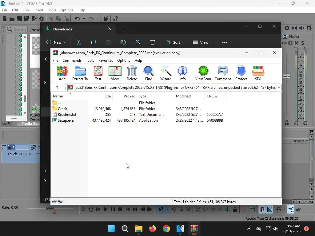The image size is (315, 236).
Task: Click the Comment icon in WinRAR
Action: [x=223, y=73]
